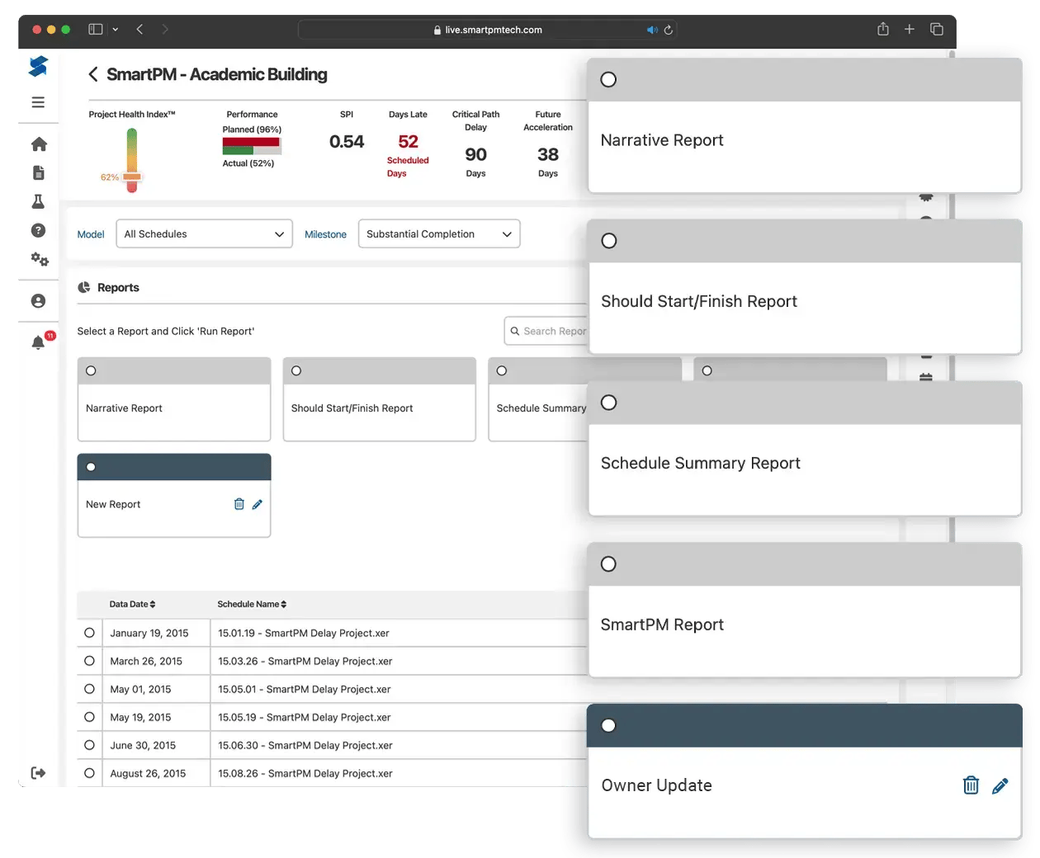This screenshot has height=858, width=1040.
Task: Click Actual performance green bar
Action: coord(238,151)
